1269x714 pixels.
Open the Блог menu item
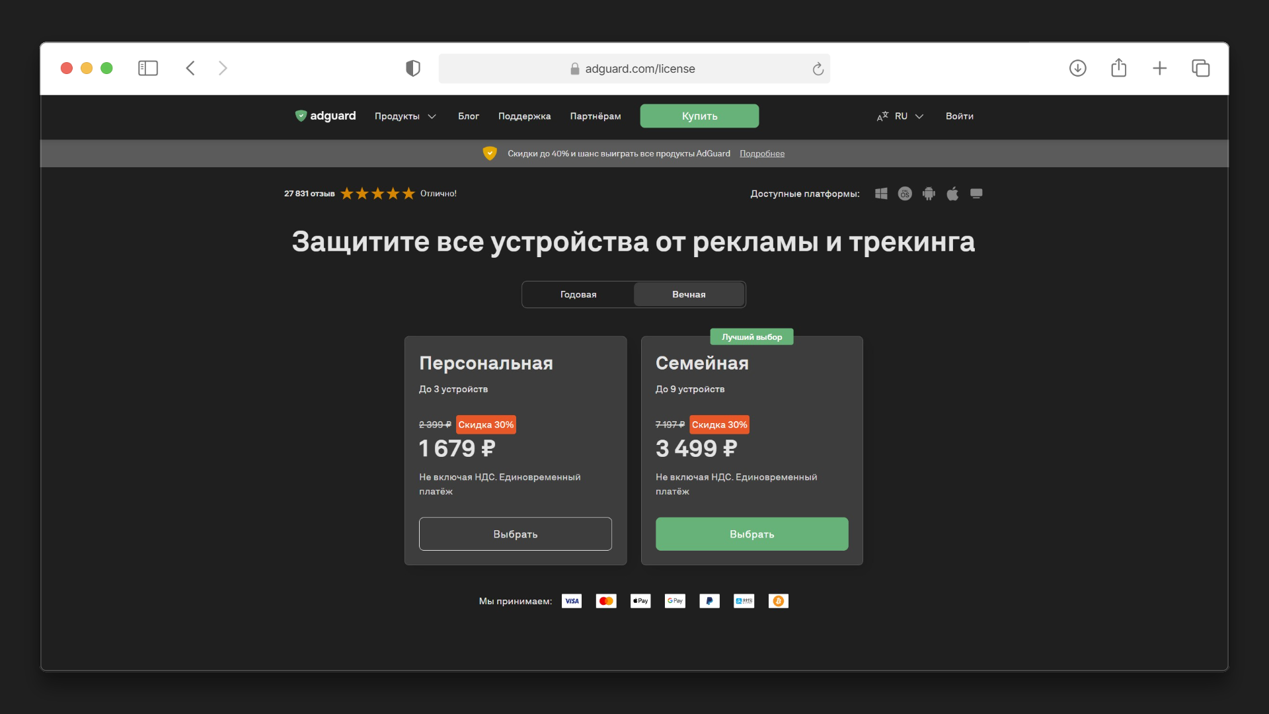[x=469, y=116]
